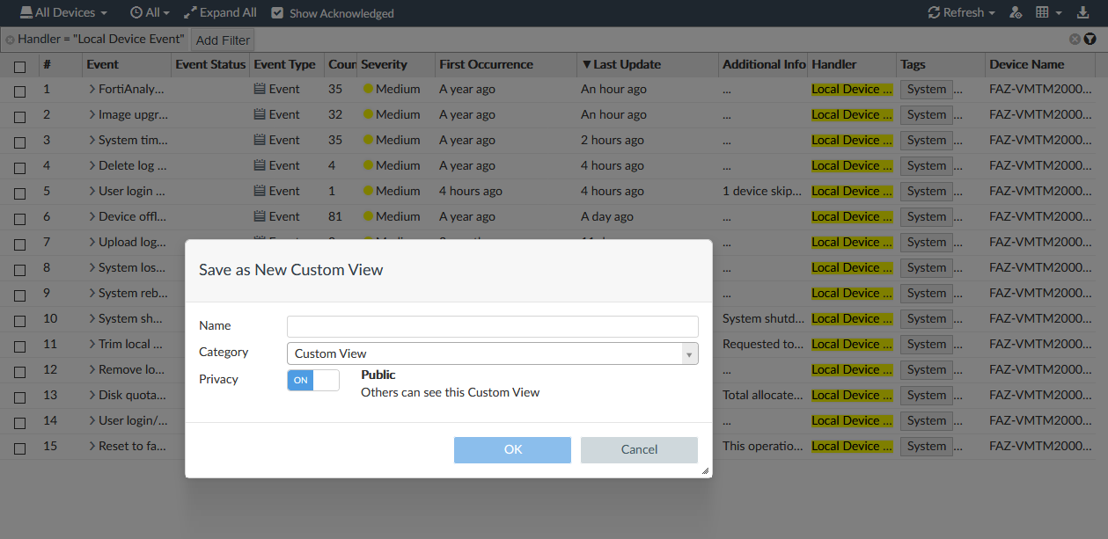1108x539 pixels.
Task: Open the column settings grid icon
Action: 1042,12
